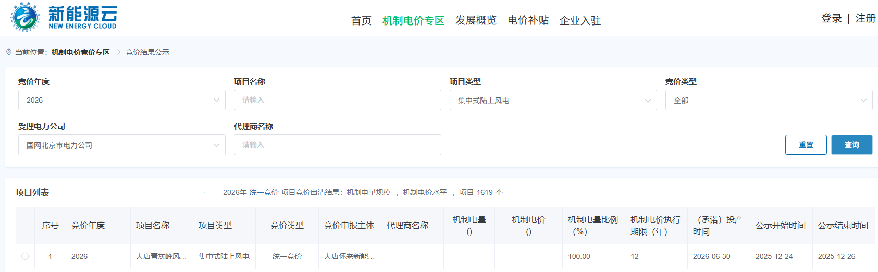Click the breadcrumb separator arrow icon
The width and height of the screenshot is (878, 272).
click(x=119, y=52)
